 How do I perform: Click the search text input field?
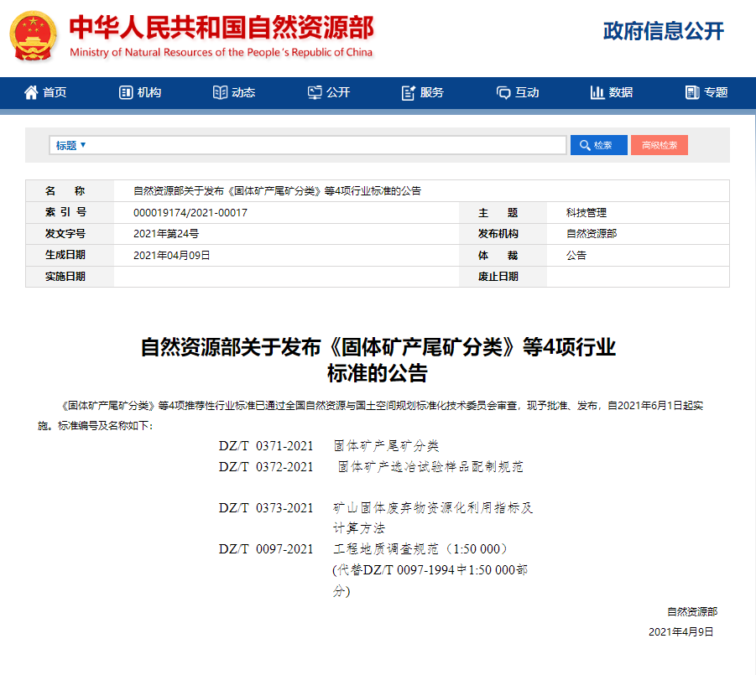click(327, 145)
